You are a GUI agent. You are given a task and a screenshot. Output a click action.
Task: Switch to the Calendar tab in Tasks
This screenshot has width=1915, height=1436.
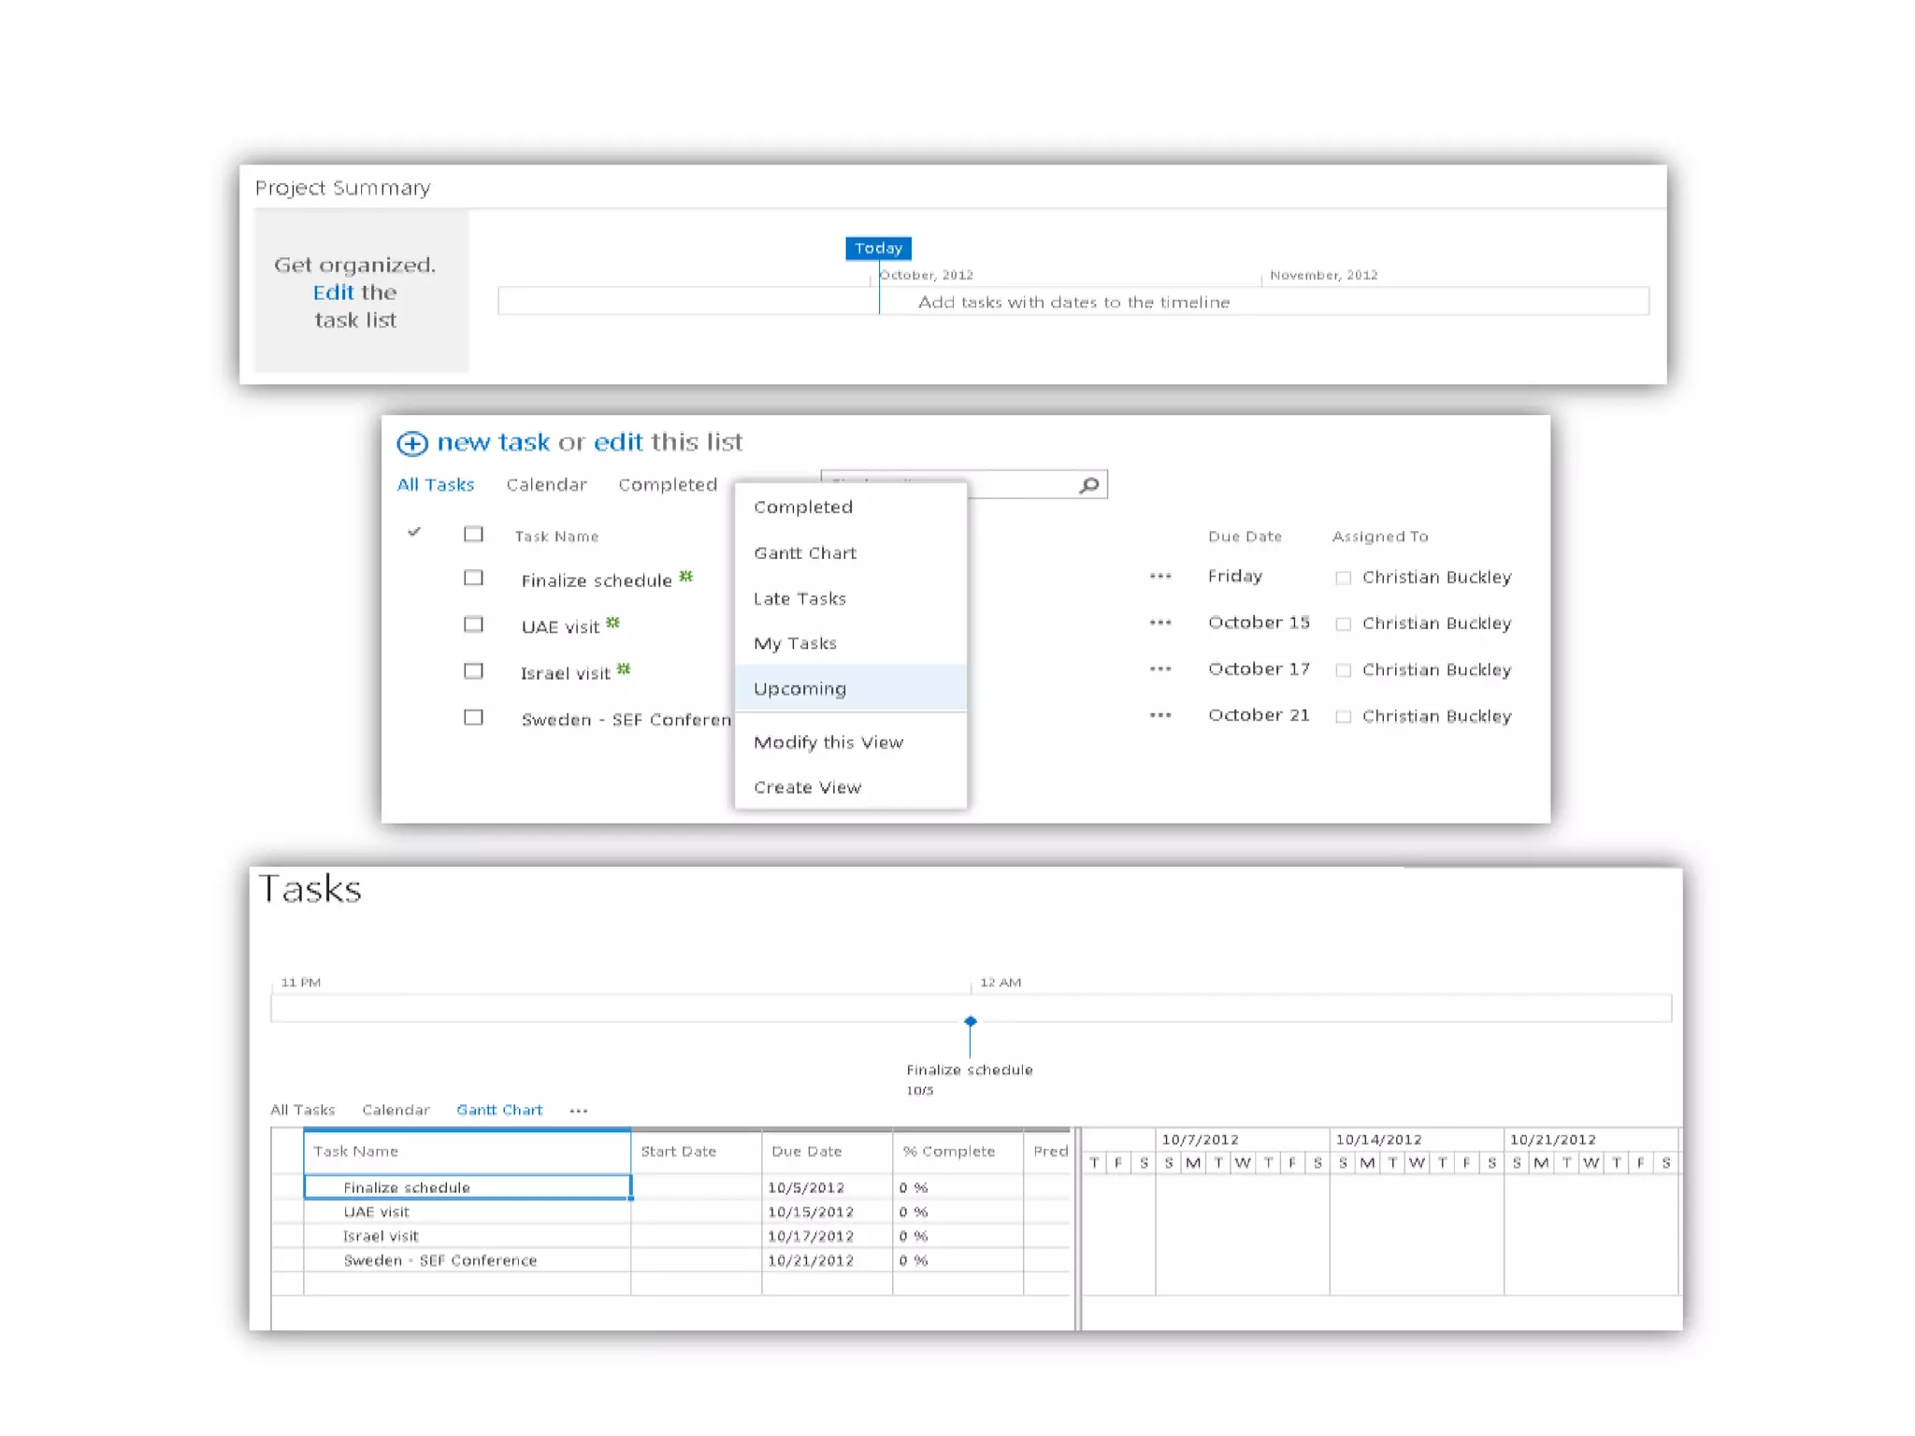[396, 1111]
